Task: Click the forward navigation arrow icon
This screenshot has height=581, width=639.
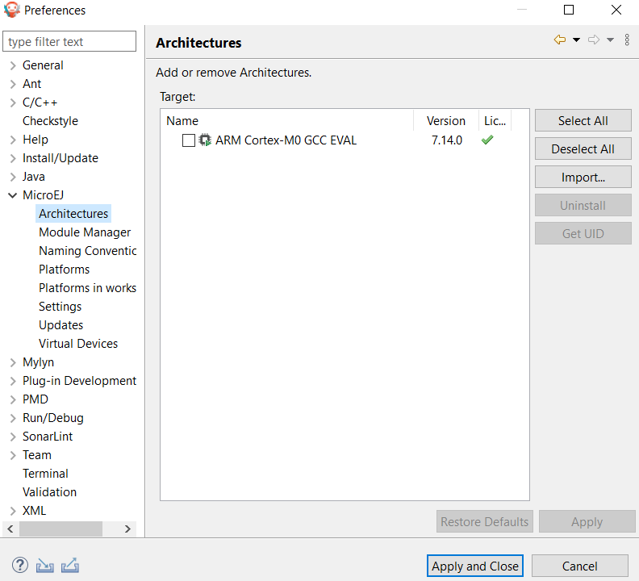Action: coord(594,40)
